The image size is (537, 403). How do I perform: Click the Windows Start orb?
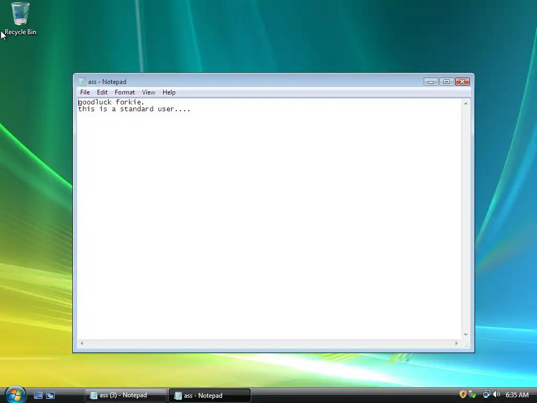coord(15,395)
